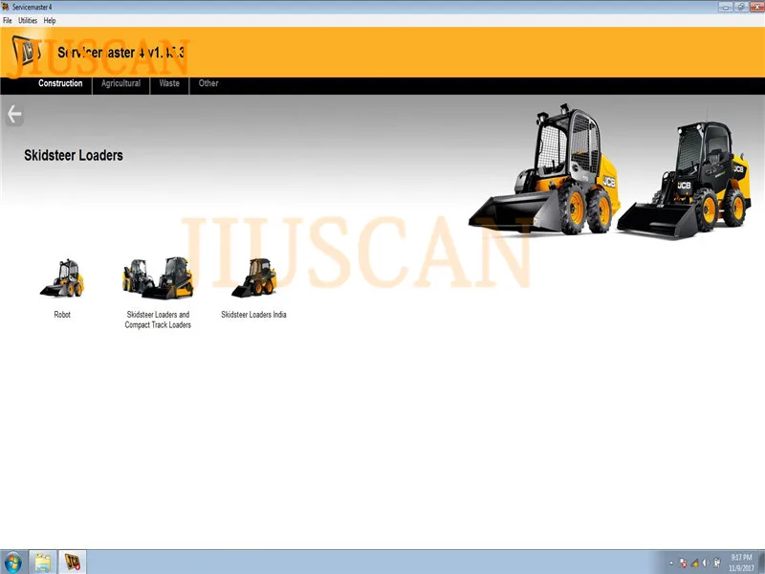Click the back arrow icon
This screenshot has height=574, width=765.
tap(13, 115)
